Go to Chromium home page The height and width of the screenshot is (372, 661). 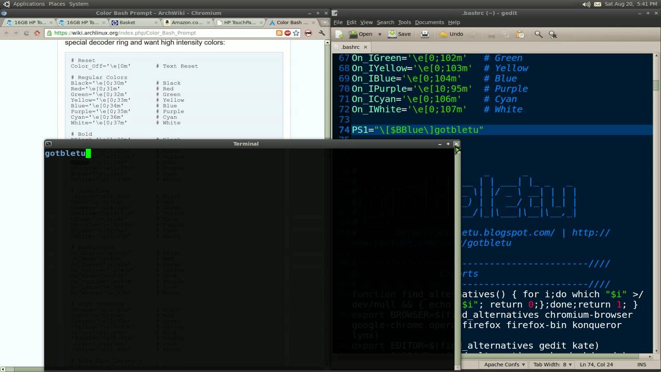tap(37, 33)
